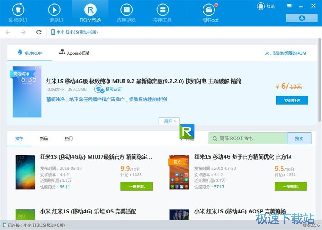This screenshot has width=322, height=230.
Task: Click the magnifier icon in search box
Action: click(x=215, y=139)
